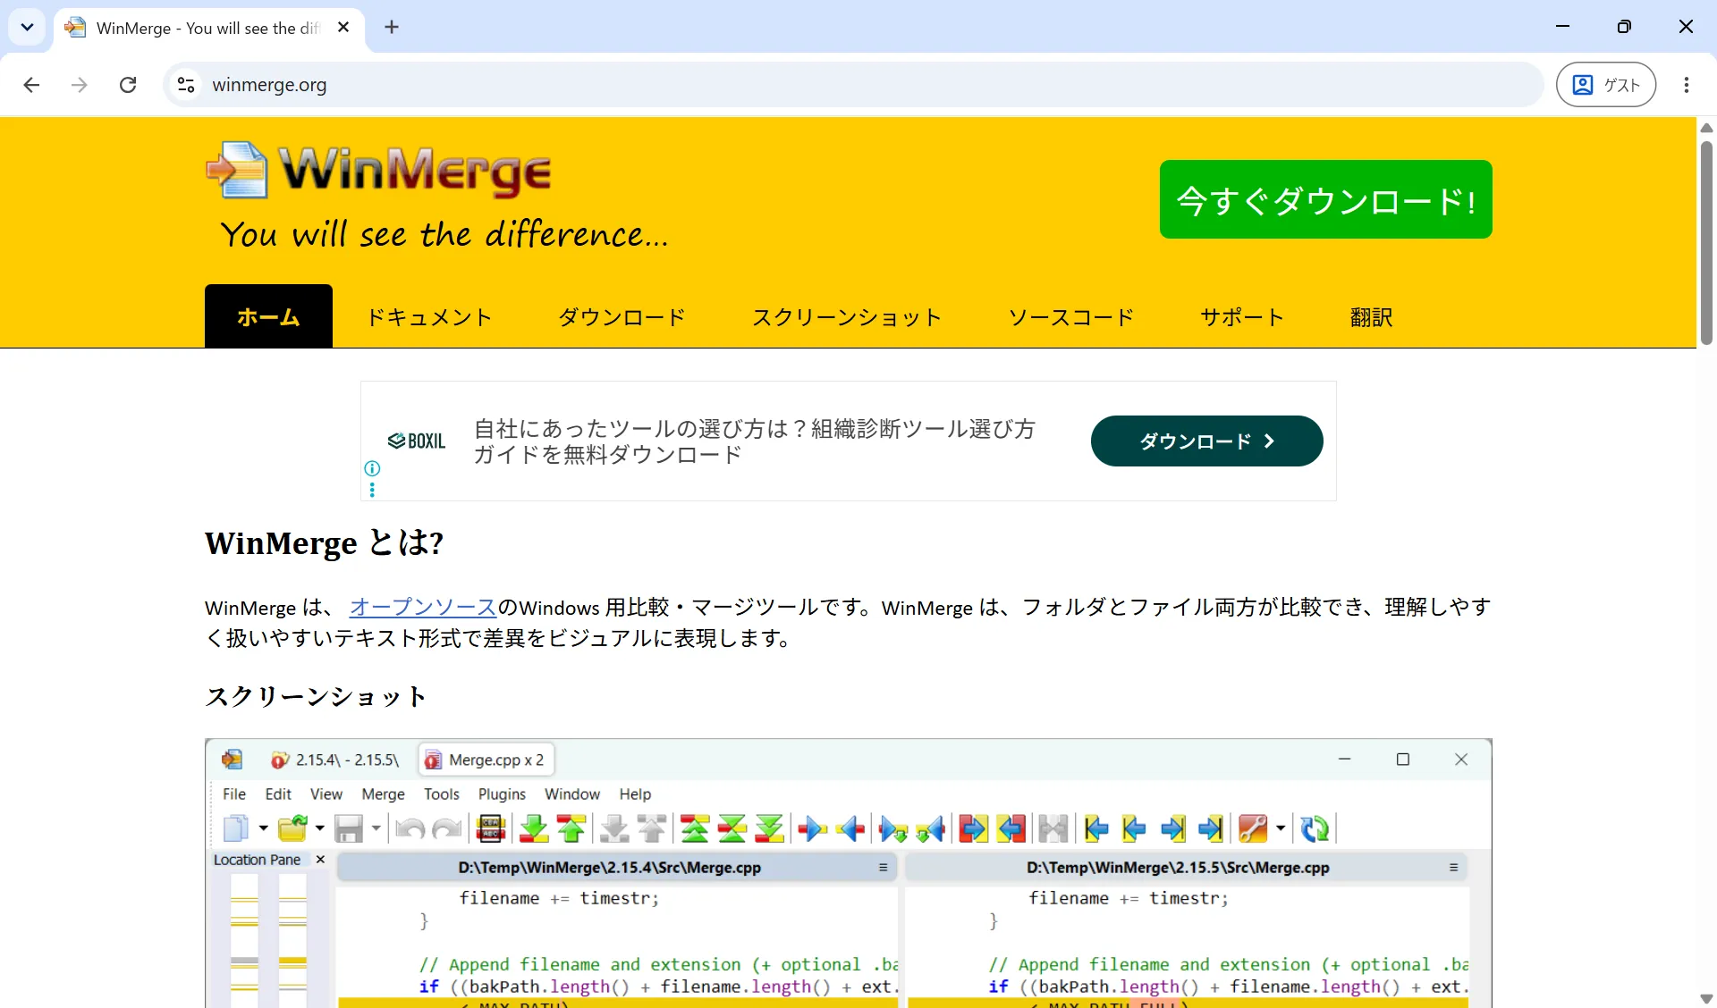Follow the オープンソース hyperlink
1717x1008 pixels.
[423, 607]
